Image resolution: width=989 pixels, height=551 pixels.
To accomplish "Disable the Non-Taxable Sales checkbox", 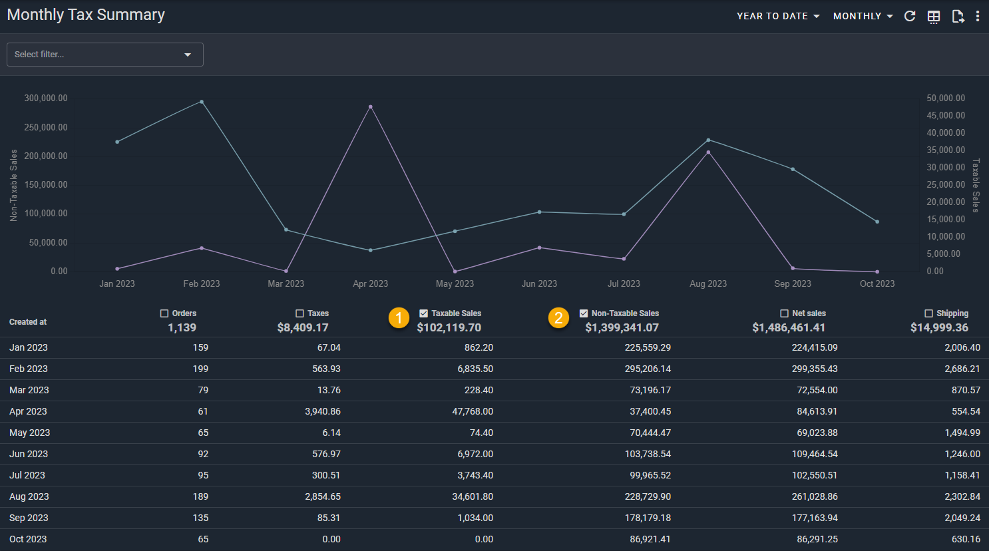I will pyautogui.click(x=584, y=313).
